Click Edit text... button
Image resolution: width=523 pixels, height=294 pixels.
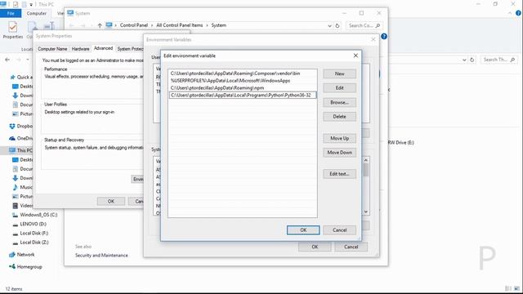pyautogui.click(x=340, y=174)
